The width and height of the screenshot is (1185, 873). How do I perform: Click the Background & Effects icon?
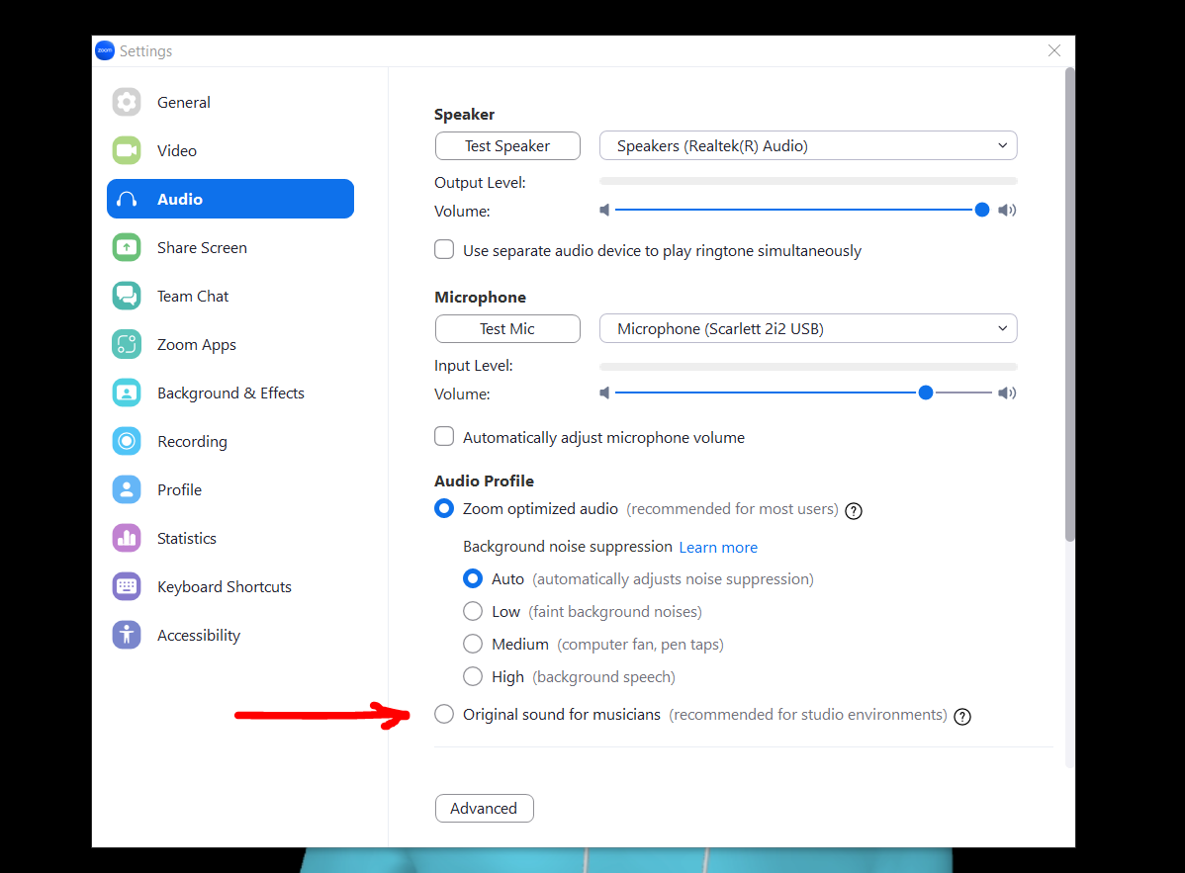pos(127,393)
